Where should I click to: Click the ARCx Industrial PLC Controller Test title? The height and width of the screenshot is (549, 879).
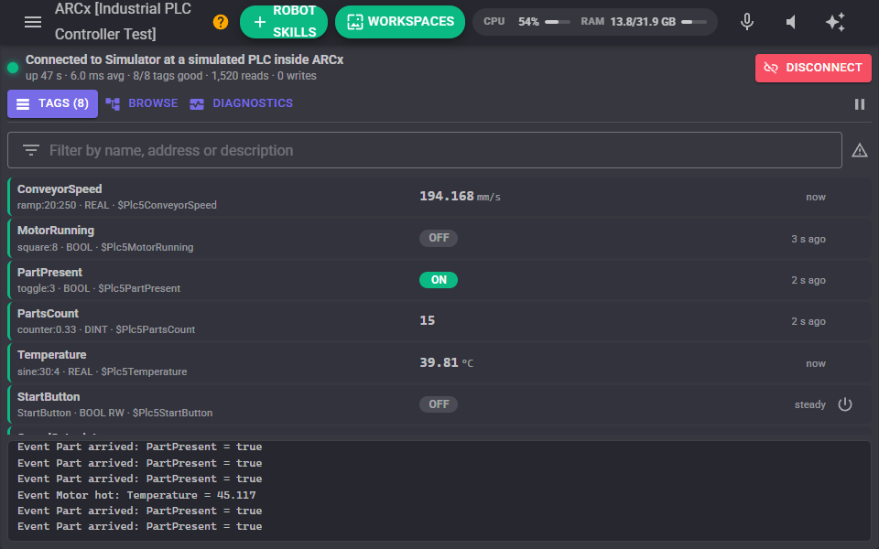click(x=123, y=22)
